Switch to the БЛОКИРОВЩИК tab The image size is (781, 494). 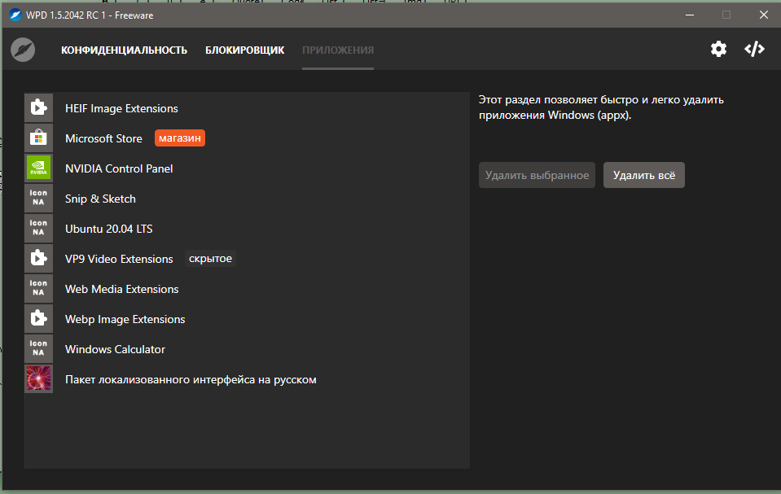coord(244,50)
